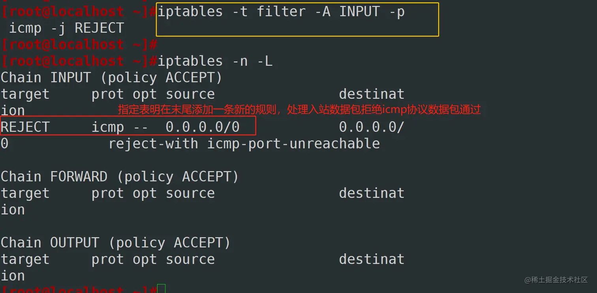This screenshot has width=597, height=293.
Task: Click the 'icmp -j REJECT' command continuation
Action: (x=66, y=28)
